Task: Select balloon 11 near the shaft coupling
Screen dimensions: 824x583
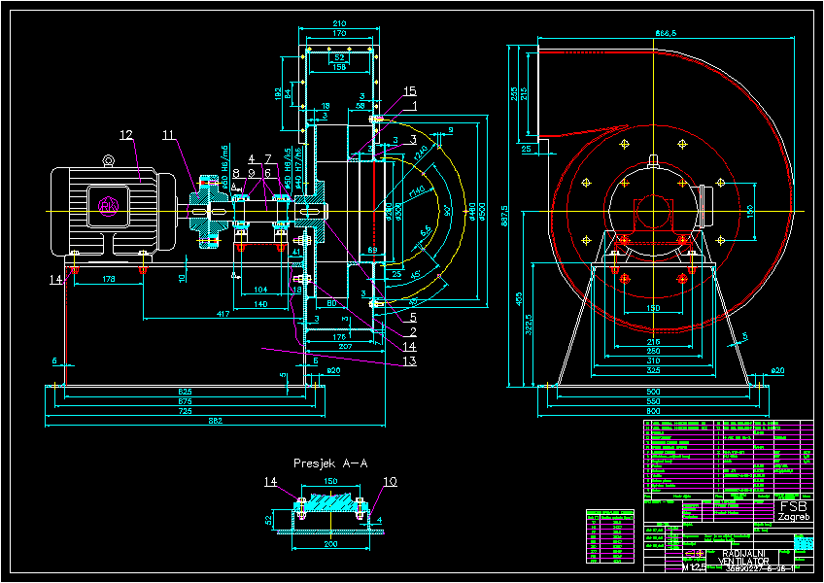Action: click(168, 134)
